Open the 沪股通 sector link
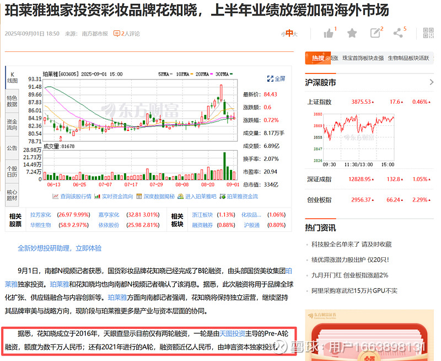The image size is (441, 361). pyautogui.click(x=252, y=225)
